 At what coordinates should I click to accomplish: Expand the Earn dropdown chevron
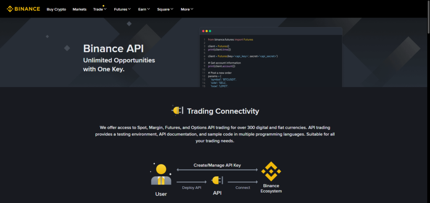point(148,9)
